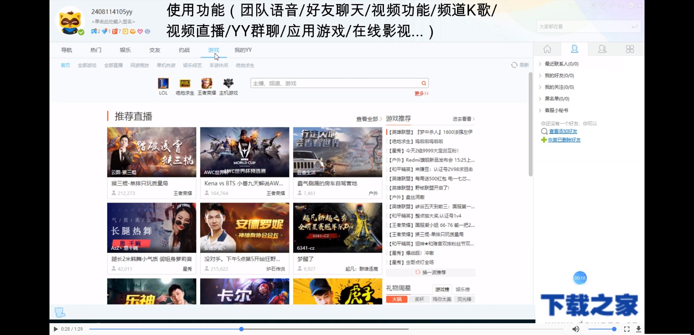Switch to the 游戏 tab
This screenshot has width=694, height=335.
[x=214, y=50]
